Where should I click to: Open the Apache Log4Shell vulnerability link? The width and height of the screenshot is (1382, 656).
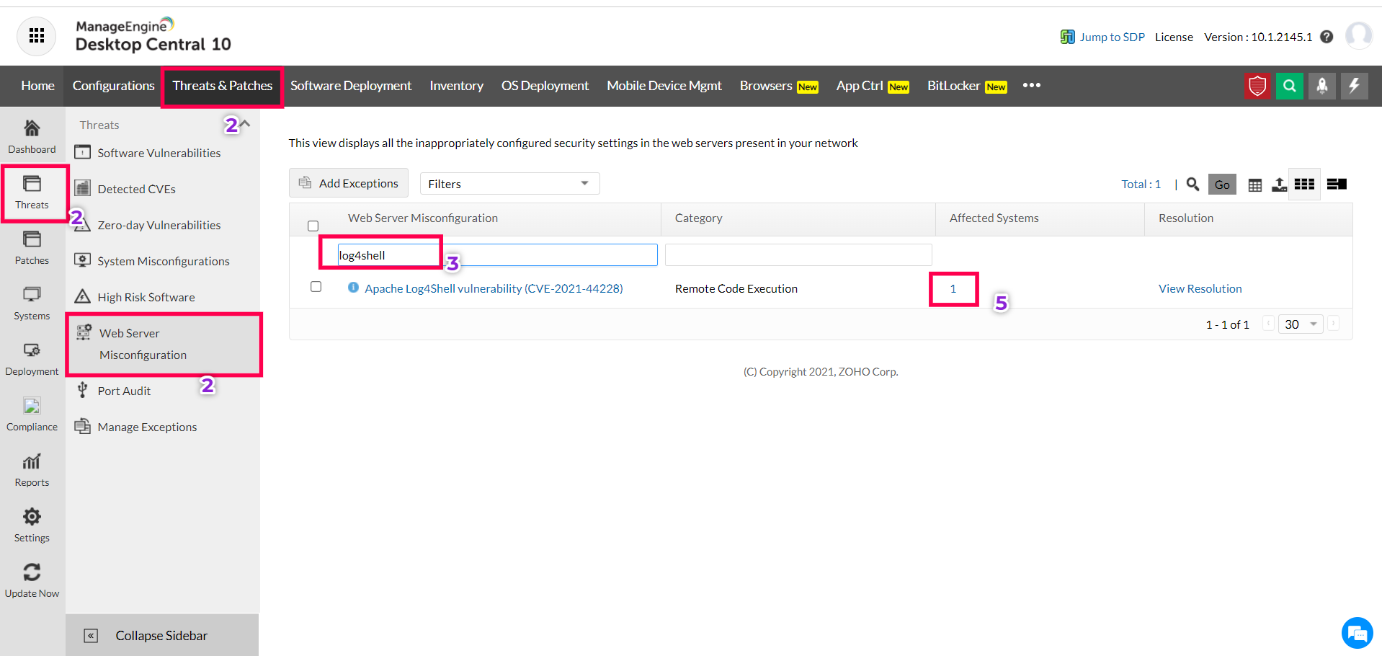pos(494,288)
